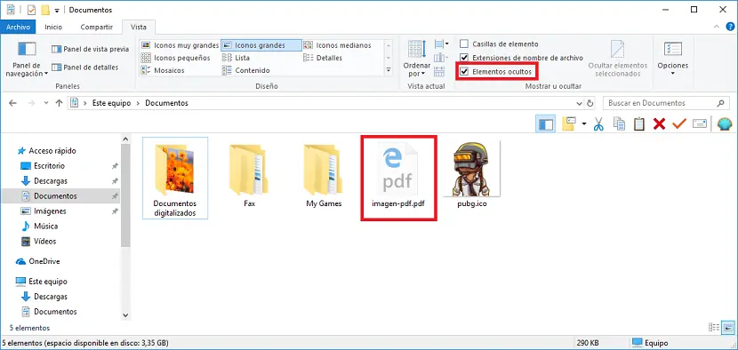Click the scissors Cut icon

(598, 124)
